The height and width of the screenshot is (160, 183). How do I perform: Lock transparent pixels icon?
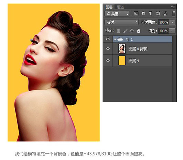[x=118, y=31]
